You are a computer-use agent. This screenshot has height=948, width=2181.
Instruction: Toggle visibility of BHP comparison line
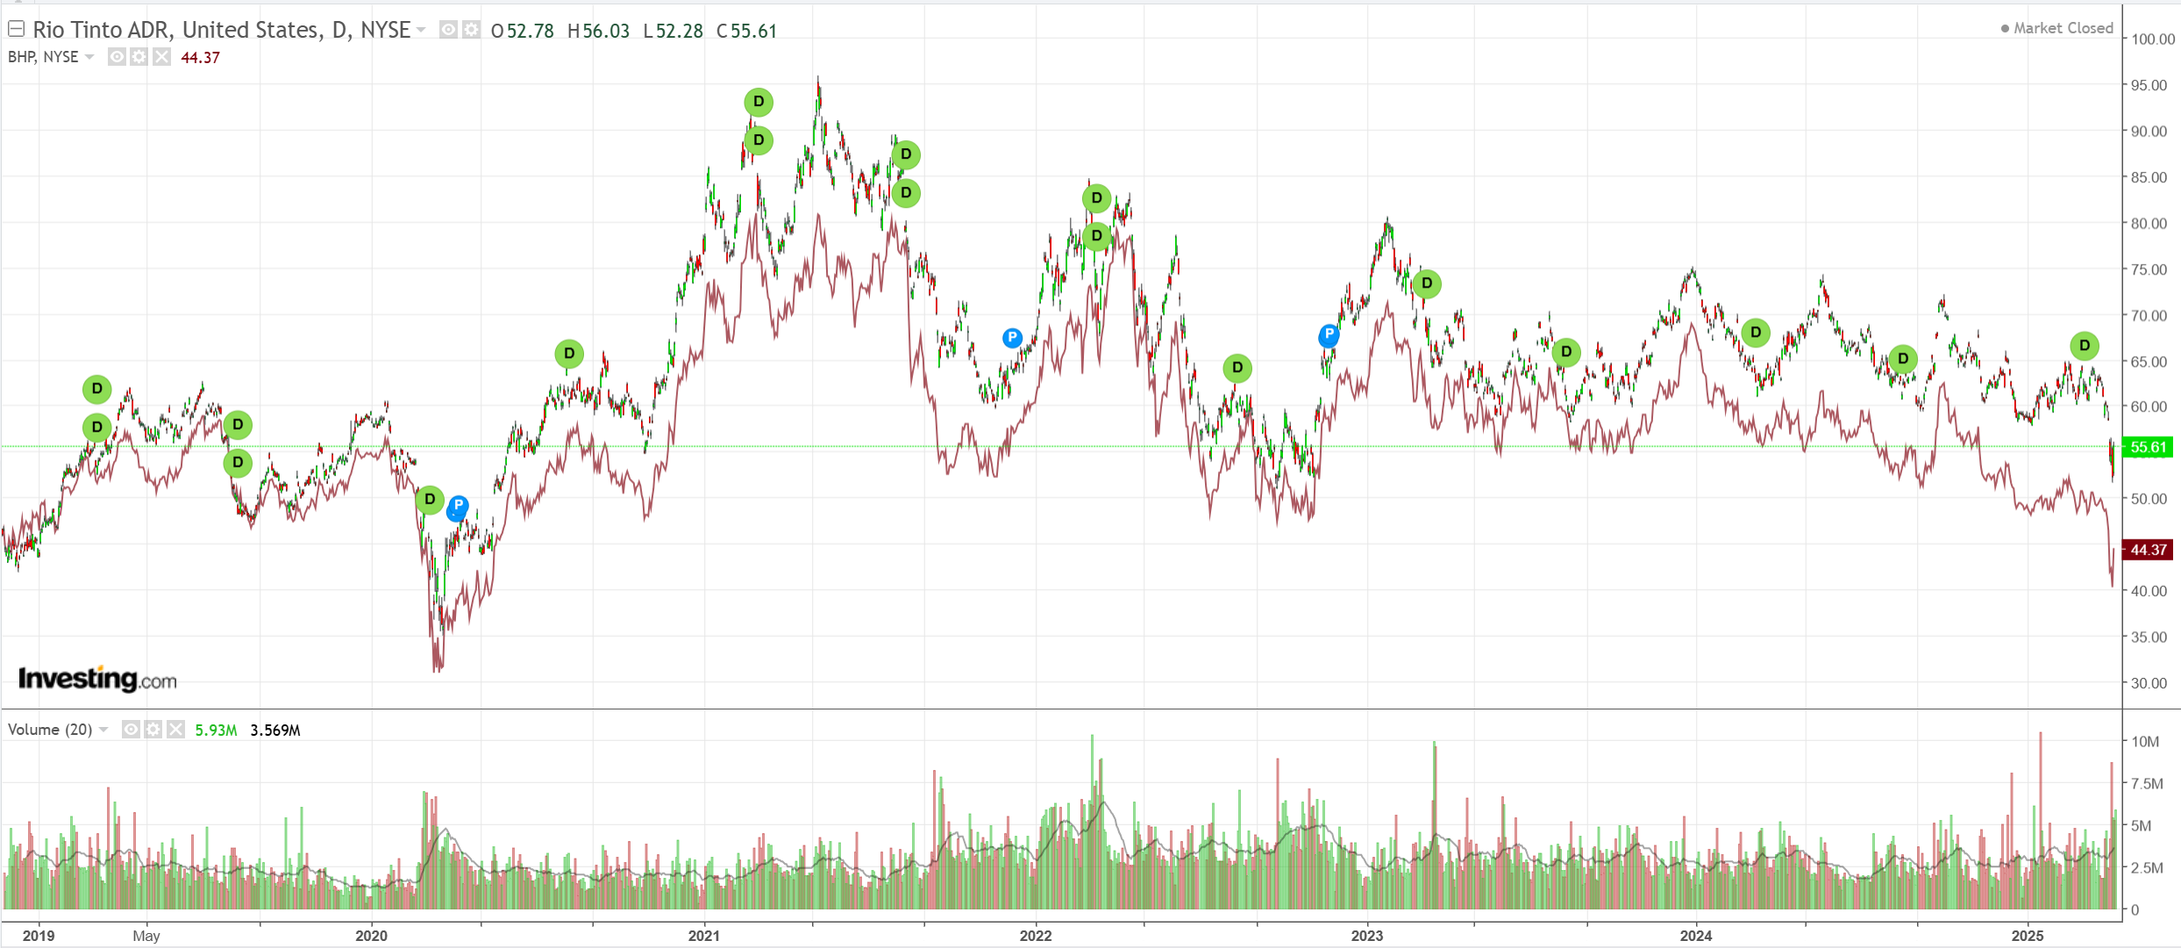pos(117,57)
